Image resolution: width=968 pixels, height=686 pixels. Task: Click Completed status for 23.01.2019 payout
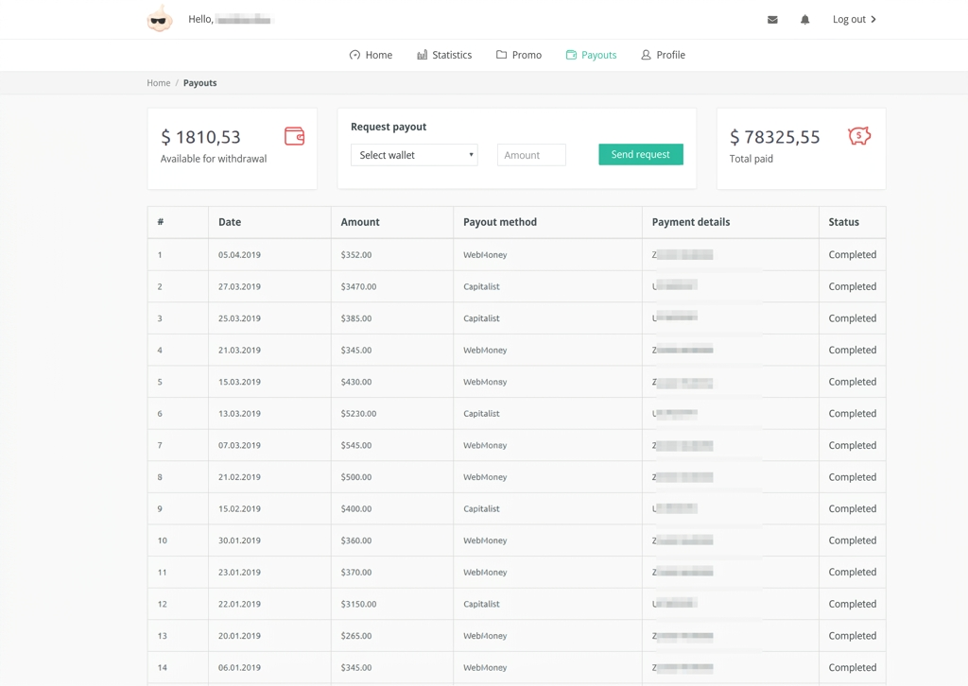click(853, 572)
